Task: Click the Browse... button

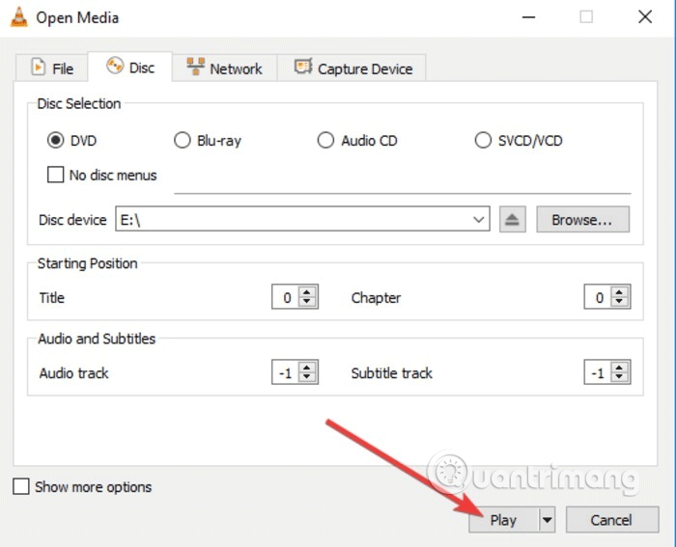Action: (582, 220)
